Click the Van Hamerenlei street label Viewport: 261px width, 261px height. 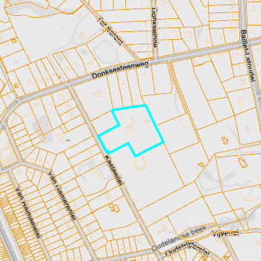point(62,196)
